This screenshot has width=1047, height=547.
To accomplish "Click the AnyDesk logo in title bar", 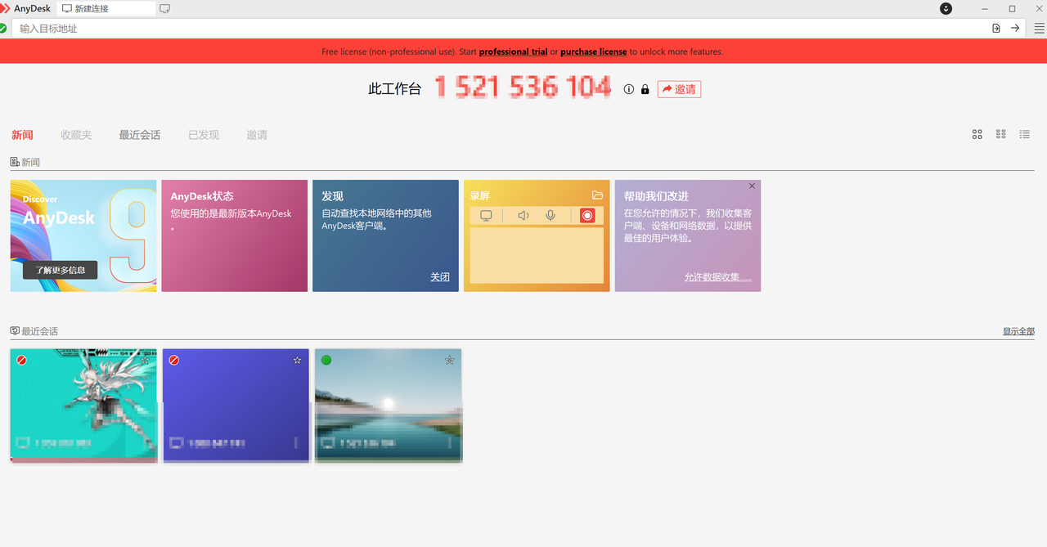I will click(x=5, y=8).
